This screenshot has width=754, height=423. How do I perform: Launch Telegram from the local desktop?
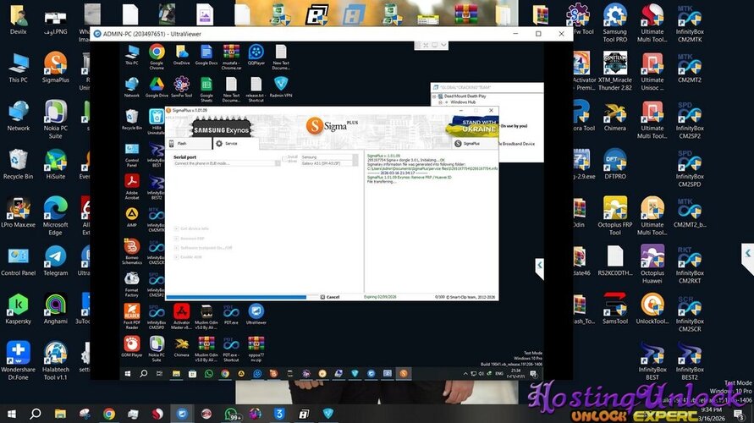(x=55, y=260)
